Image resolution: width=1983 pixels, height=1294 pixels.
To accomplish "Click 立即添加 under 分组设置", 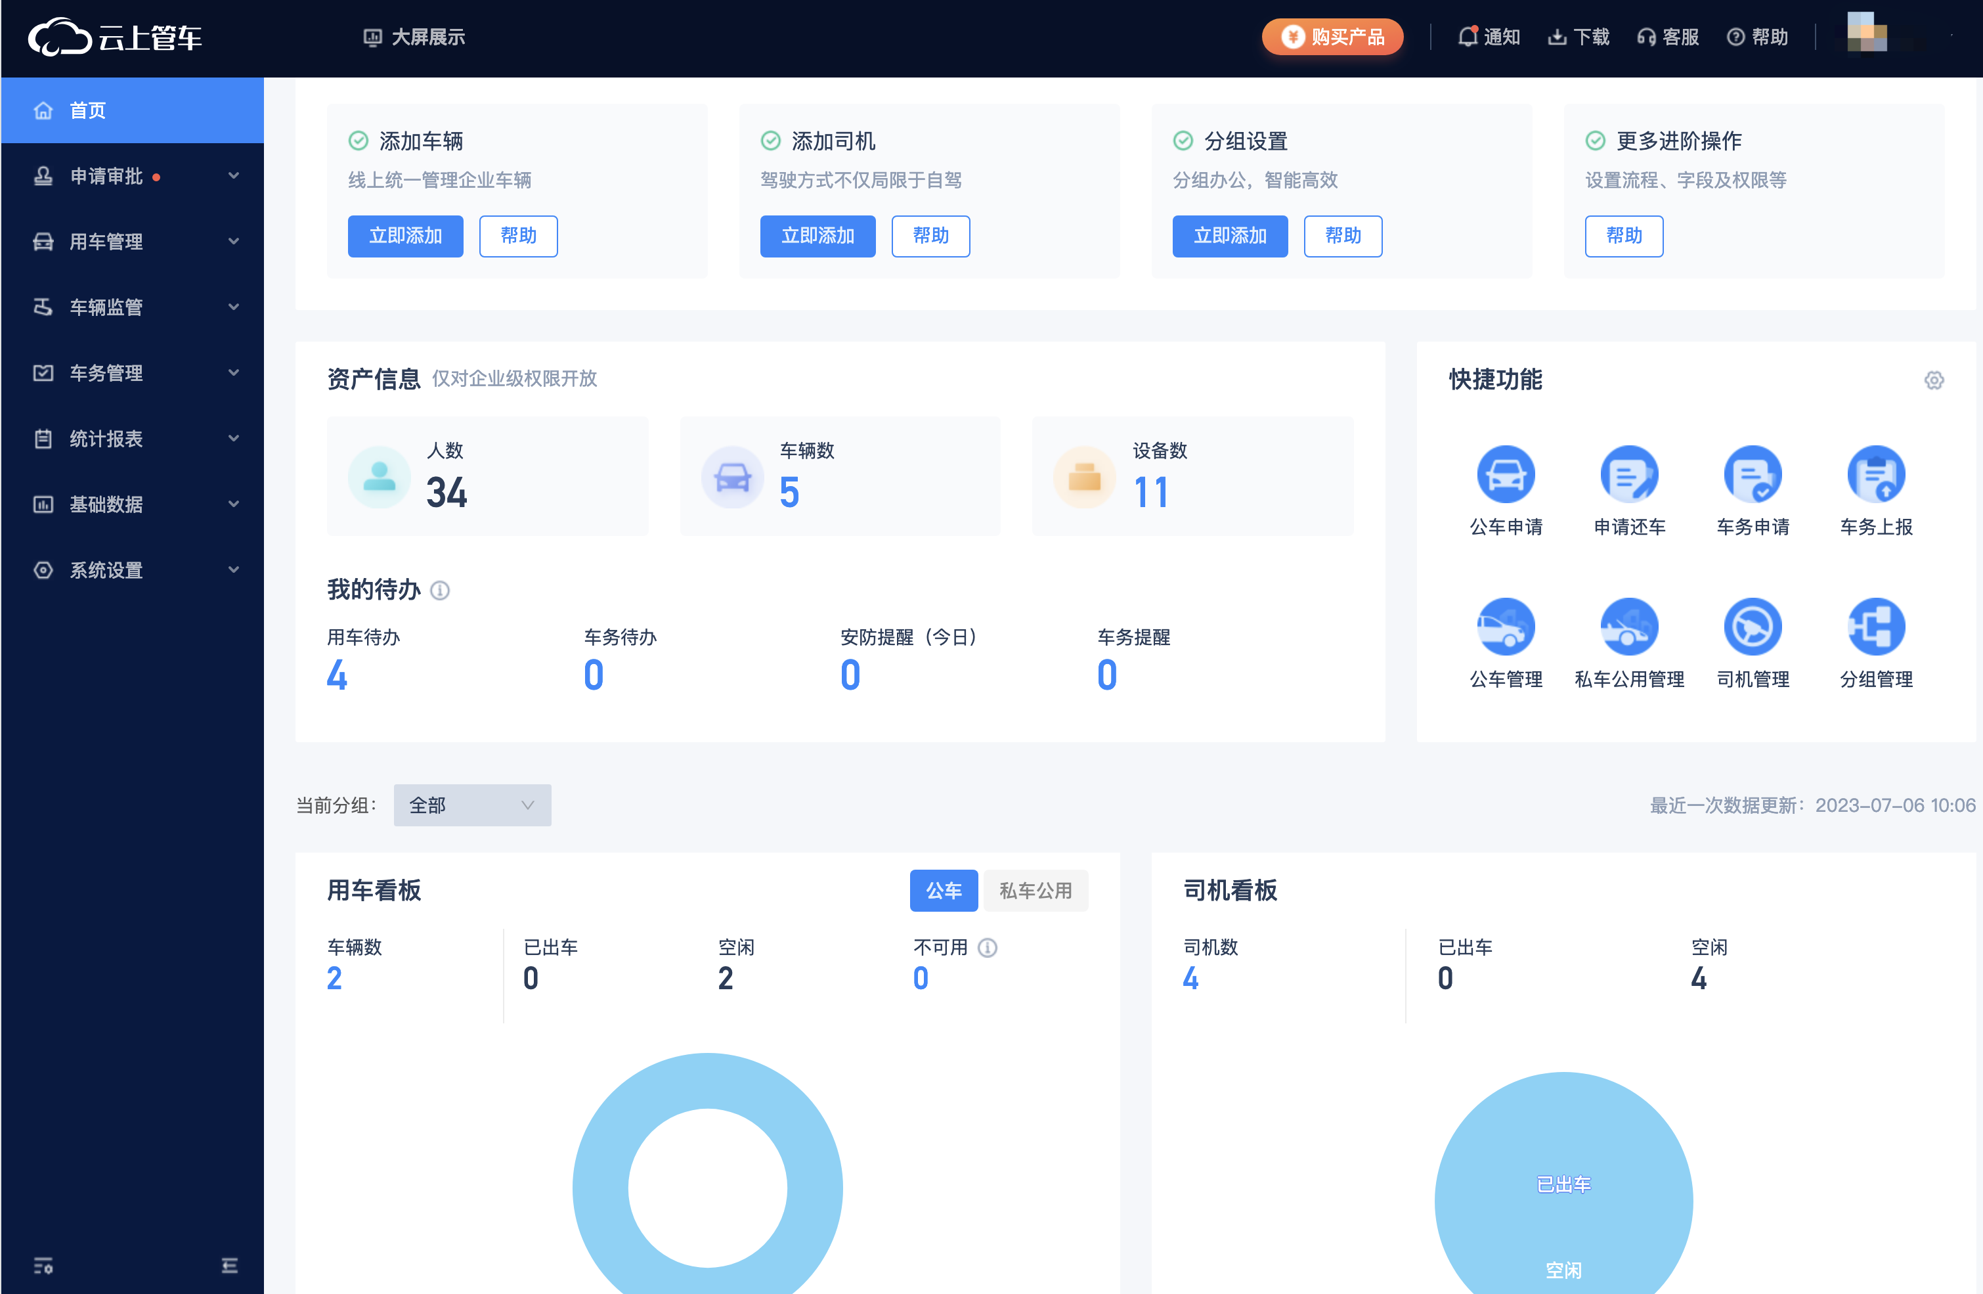I will pos(1230,236).
